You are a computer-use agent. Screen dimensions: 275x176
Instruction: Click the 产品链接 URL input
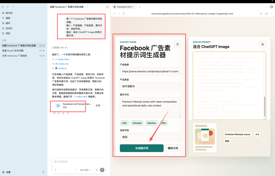click(150, 71)
